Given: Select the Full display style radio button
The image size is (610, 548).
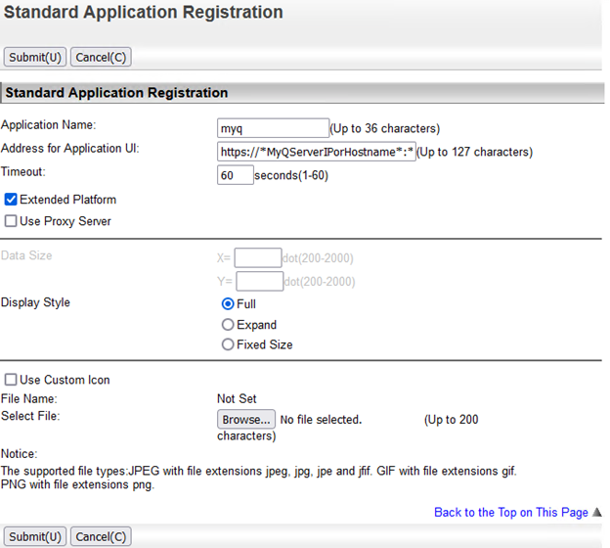Looking at the screenshot, I should point(228,303).
